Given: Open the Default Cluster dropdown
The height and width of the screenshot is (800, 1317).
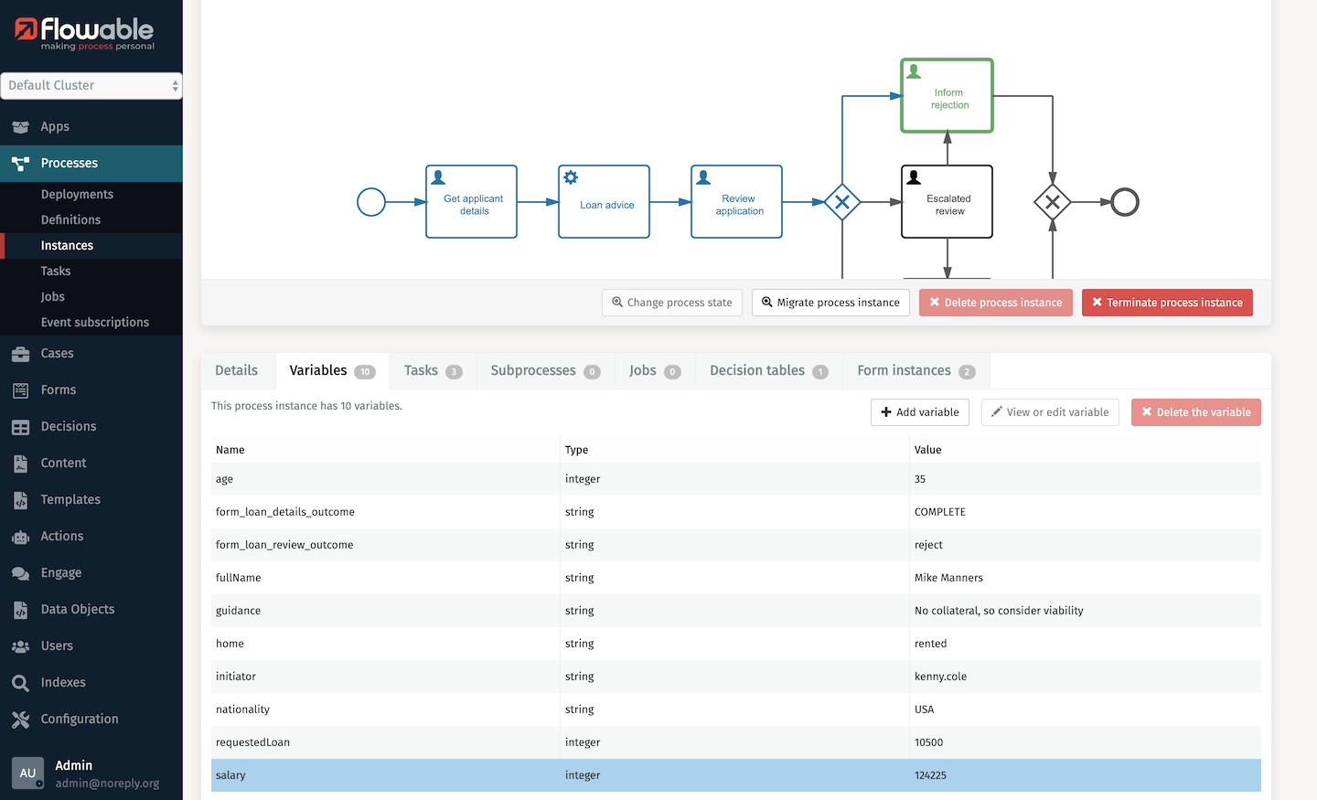Looking at the screenshot, I should pyautogui.click(x=91, y=86).
